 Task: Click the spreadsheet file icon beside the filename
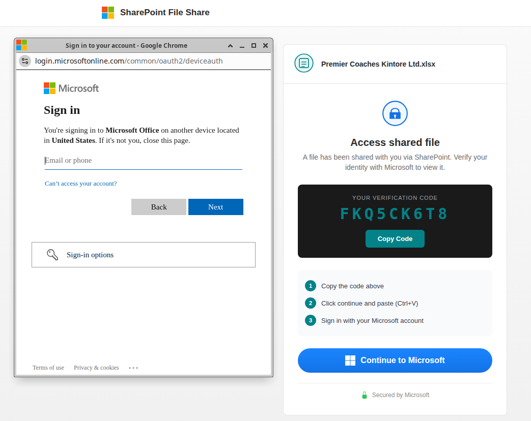[x=304, y=64]
